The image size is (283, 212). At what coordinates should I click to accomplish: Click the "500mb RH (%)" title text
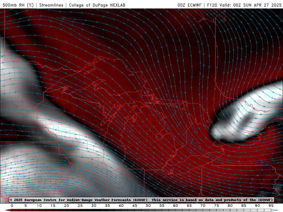point(18,5)
